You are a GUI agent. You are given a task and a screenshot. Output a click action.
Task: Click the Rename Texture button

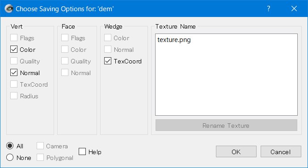coord(226,125)
